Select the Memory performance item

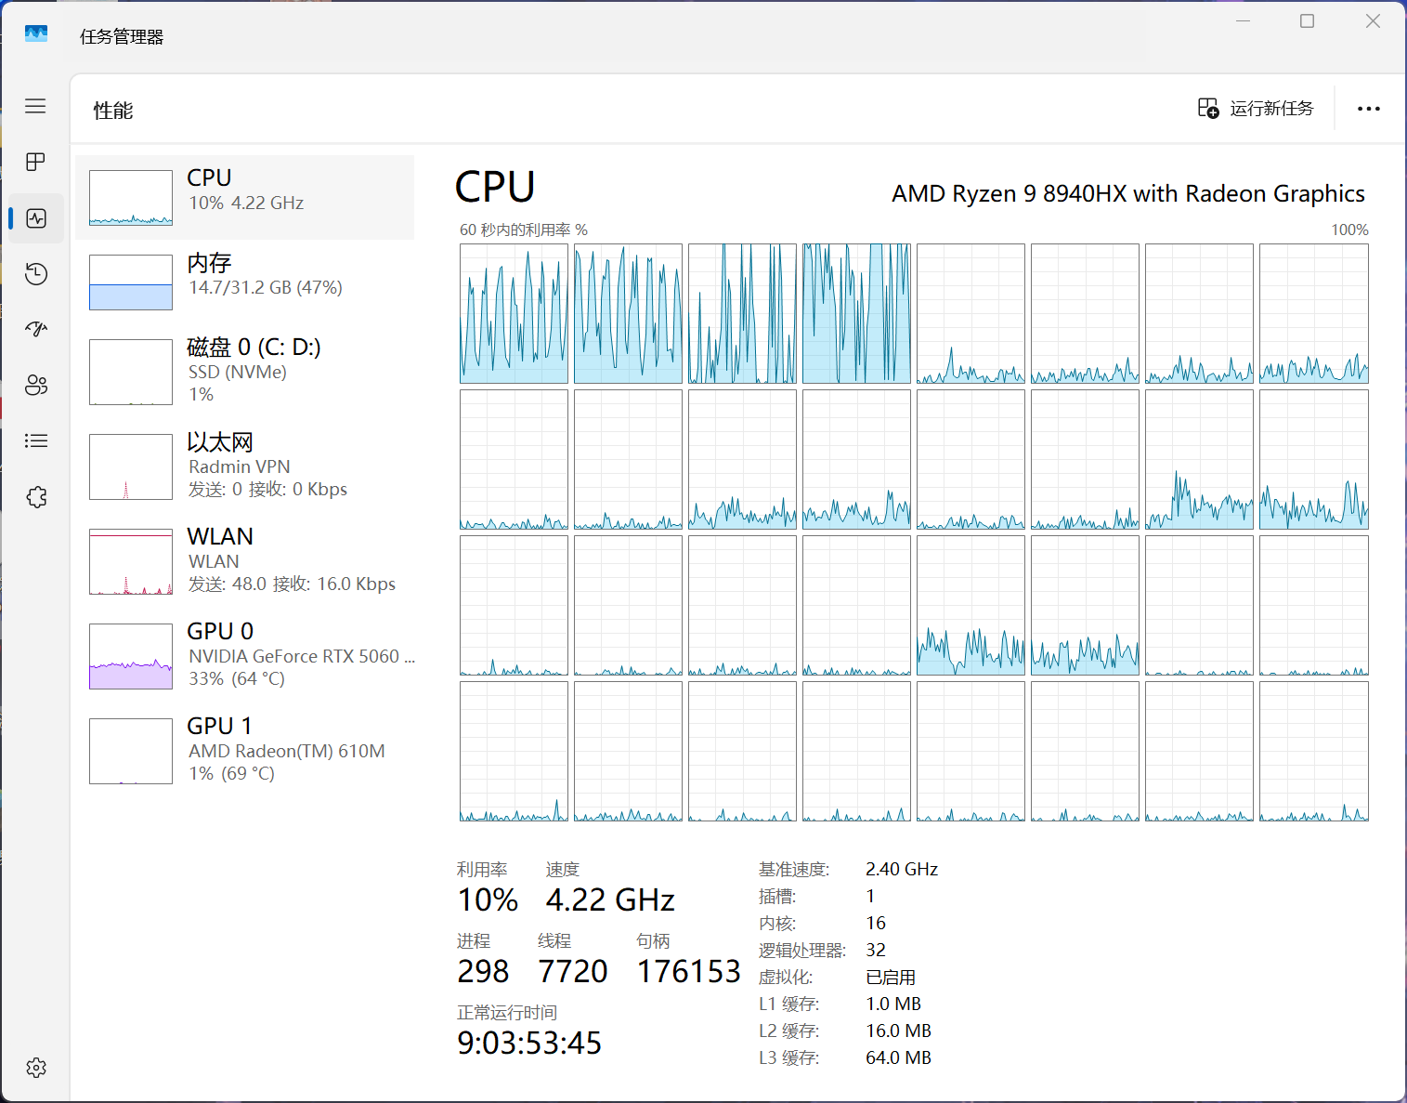[x=245, y=282]
